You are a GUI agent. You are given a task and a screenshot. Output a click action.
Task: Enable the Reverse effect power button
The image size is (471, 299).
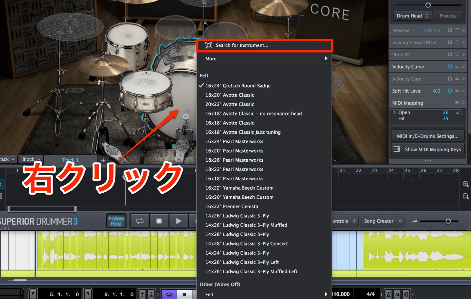point(450,30)
